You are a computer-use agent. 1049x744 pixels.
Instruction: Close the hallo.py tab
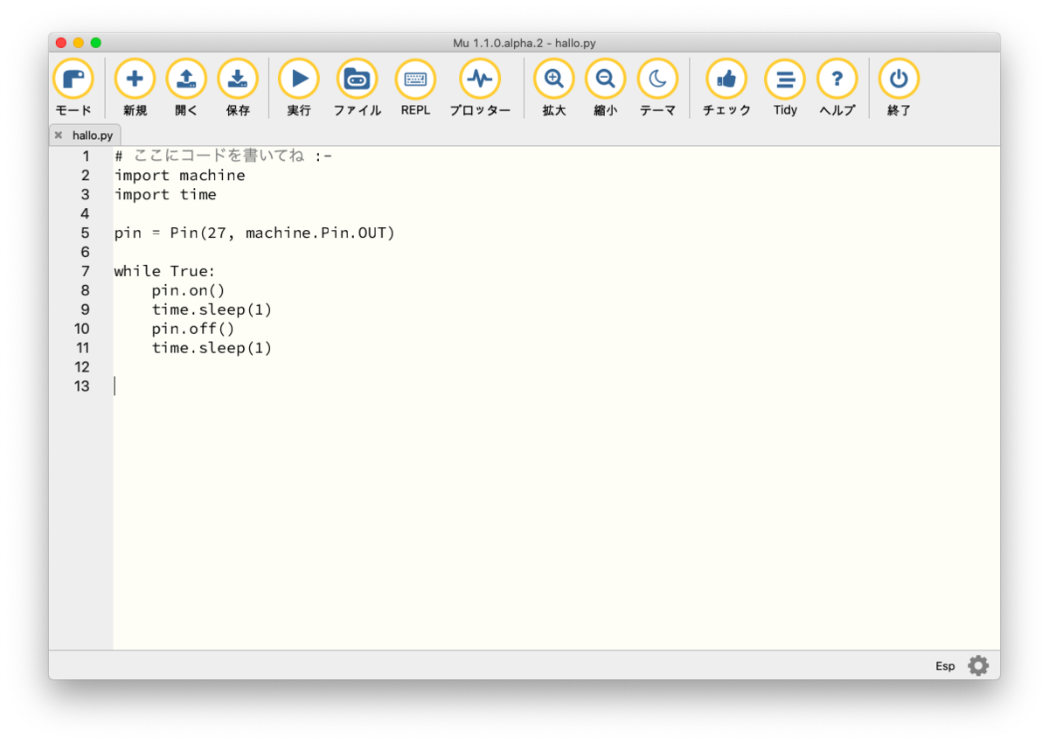click(x=59, y=136)
